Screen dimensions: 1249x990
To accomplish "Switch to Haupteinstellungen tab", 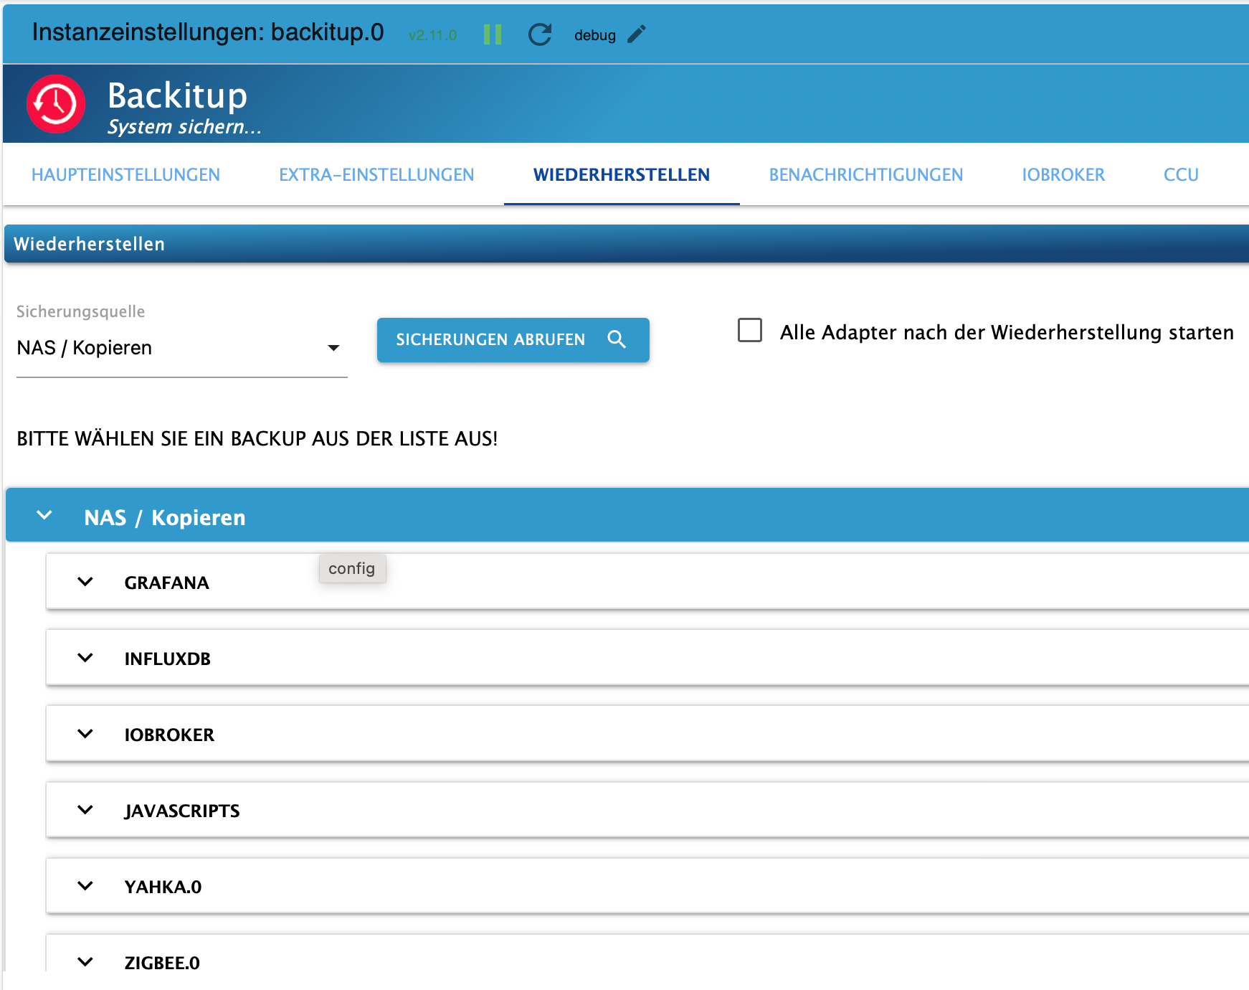I will 125,175.
